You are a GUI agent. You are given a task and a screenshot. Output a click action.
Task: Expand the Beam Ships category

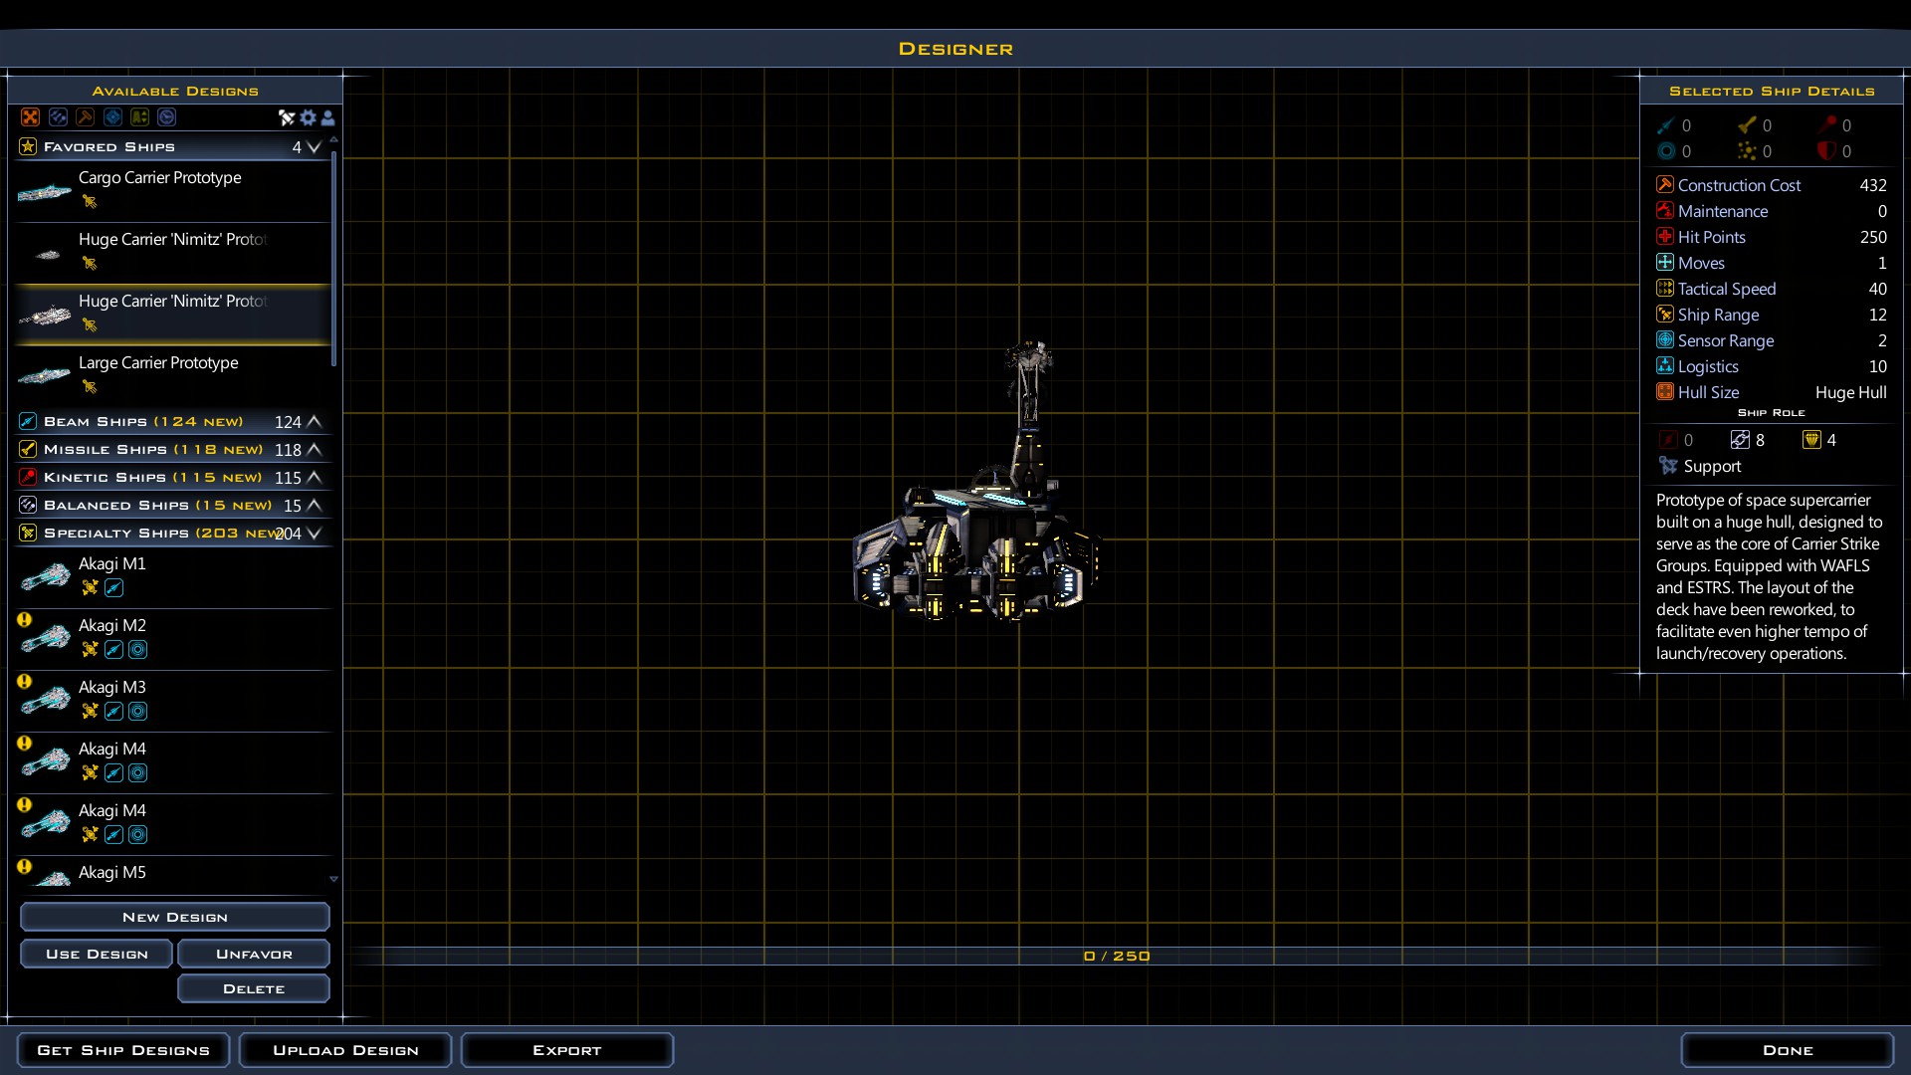[x=315, y=422]
